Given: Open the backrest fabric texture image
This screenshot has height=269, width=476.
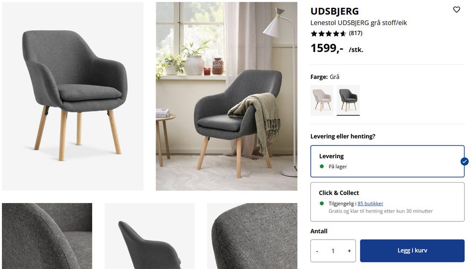Looking at the screenshot, I should point(252,236).
